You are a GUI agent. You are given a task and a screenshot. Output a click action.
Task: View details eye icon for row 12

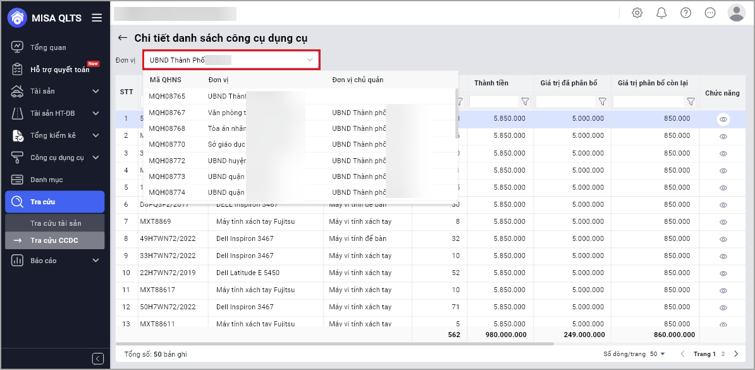pos(723,307)
